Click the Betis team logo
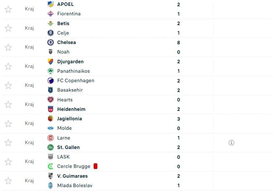Image resolution: width=274 pixels, height=193 pixels. (51, 23)
